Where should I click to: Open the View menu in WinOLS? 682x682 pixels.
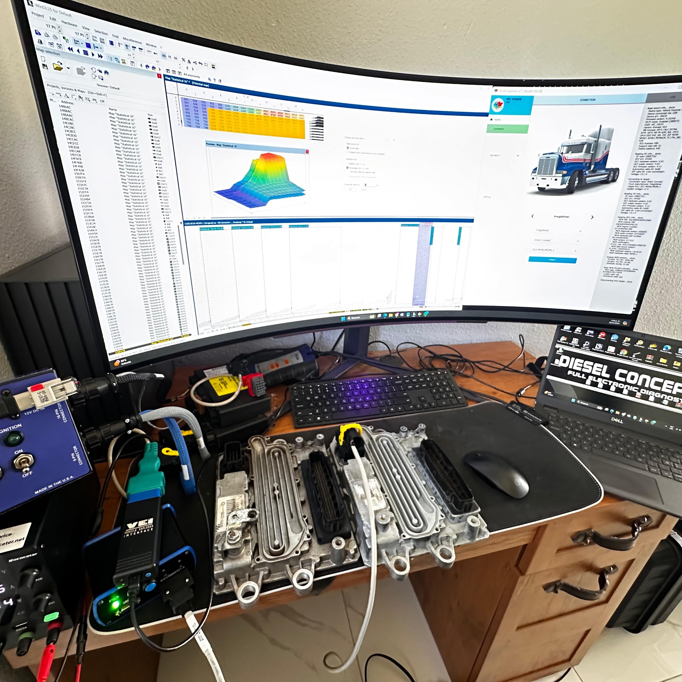coord(86,28)
